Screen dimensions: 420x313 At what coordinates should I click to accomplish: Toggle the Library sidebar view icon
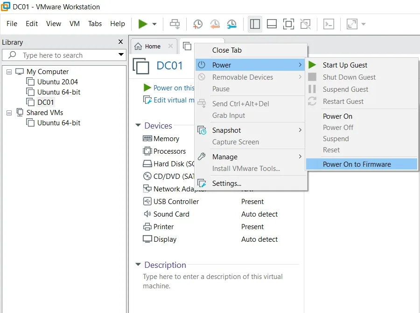tap(255, 24)
